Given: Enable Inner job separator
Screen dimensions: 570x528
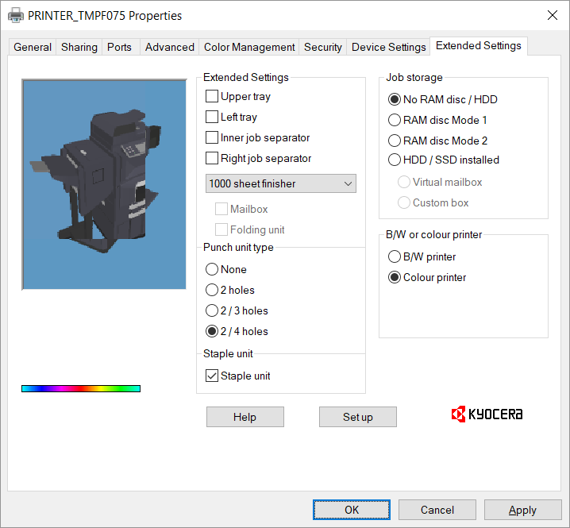Looking at the screenshot, I should coord(212,138).
